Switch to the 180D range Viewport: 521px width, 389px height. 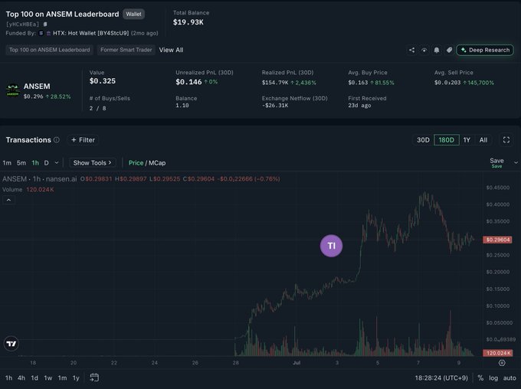[447, 140]
